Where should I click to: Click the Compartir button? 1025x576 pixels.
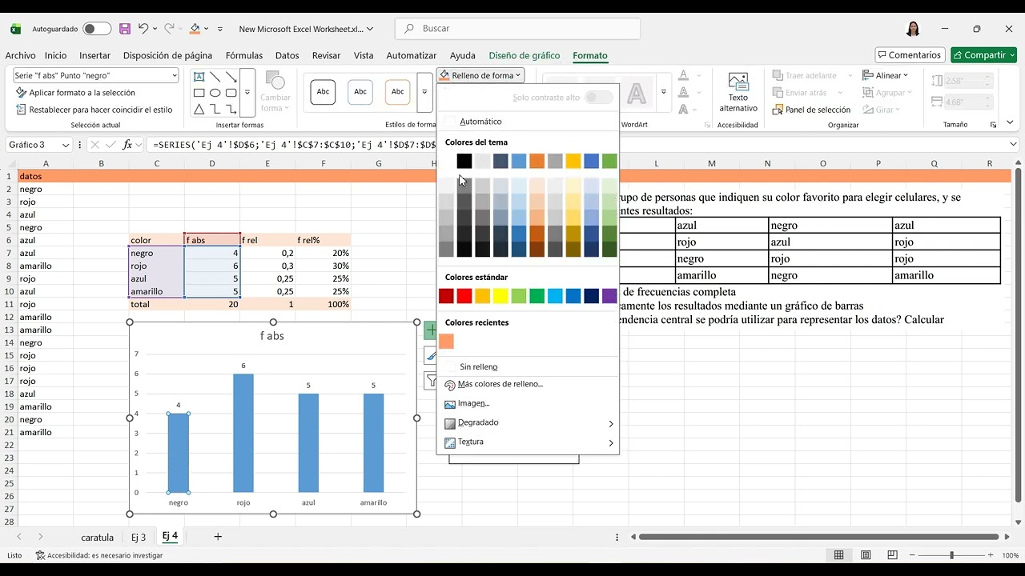coord(983,55)
